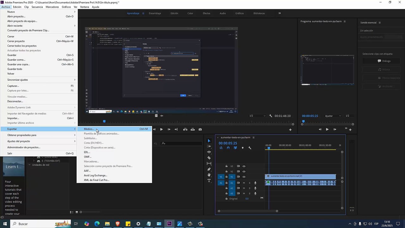Click project panel thumbnail zoom slider

(x=81, y=212)
